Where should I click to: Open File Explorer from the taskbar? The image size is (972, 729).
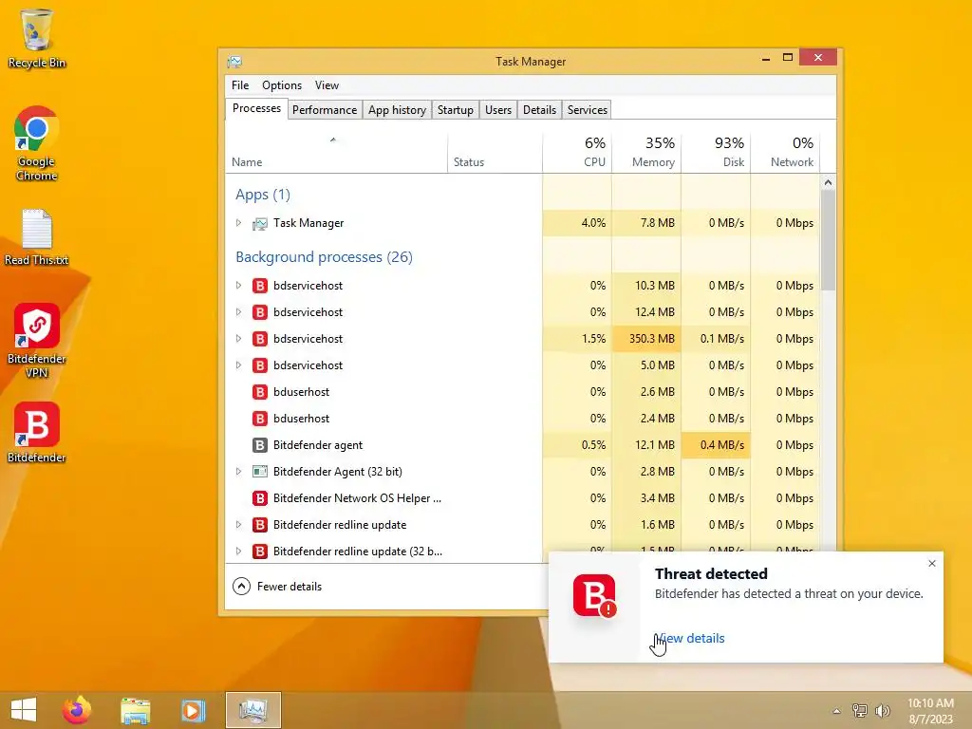(135, 710)
